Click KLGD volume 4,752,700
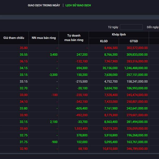 pyautogui.click(x=111, y=81)
